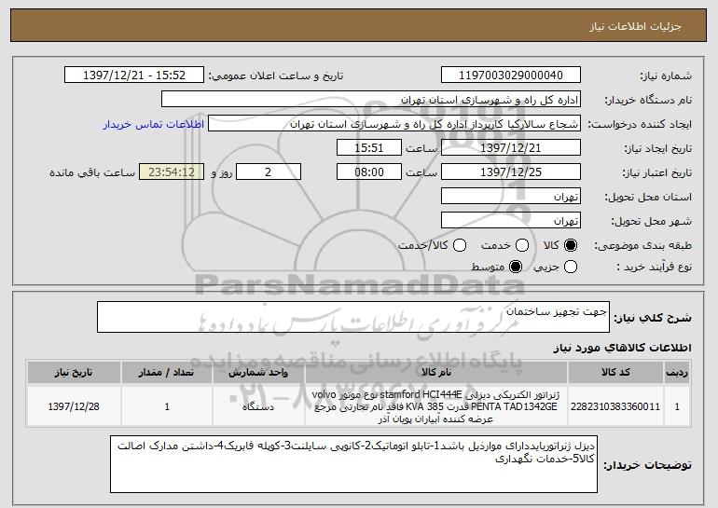Image resolution: width=718 pixels, height=508 pixels.
Task: Click the need date cell 1397/12/28
Action: click(x=74, y=406)
